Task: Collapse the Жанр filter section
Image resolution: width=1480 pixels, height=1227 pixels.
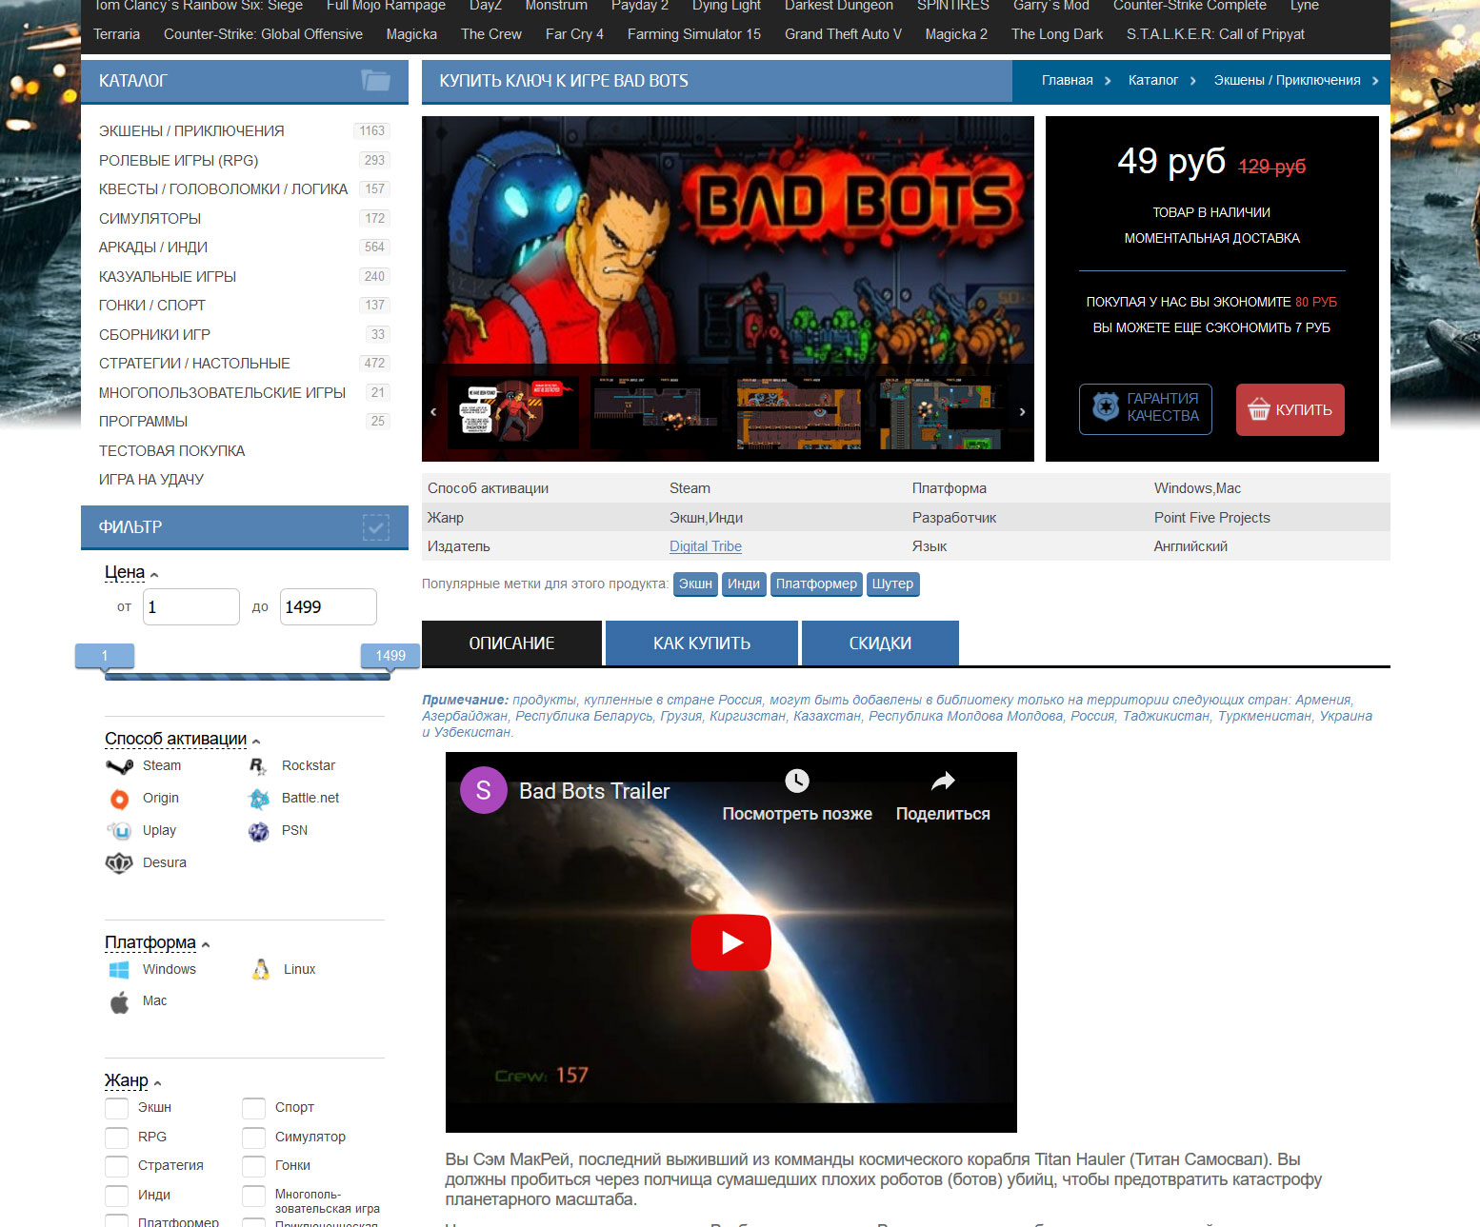Action: pyautogui.click(x=133, y=1080)
